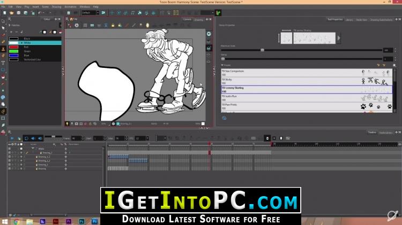
Task: Click the remove colour minus icon
Action: 17,32
